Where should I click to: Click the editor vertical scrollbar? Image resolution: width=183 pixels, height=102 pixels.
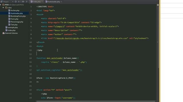point(158,37)
